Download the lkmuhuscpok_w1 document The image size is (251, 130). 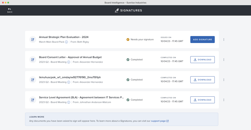point(203,80)
